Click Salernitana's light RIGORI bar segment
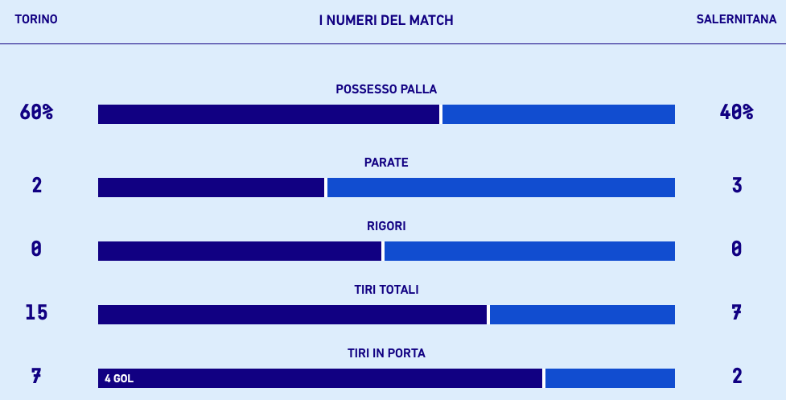The width and height of the screenshot is (786, 400). pos(529,251)
